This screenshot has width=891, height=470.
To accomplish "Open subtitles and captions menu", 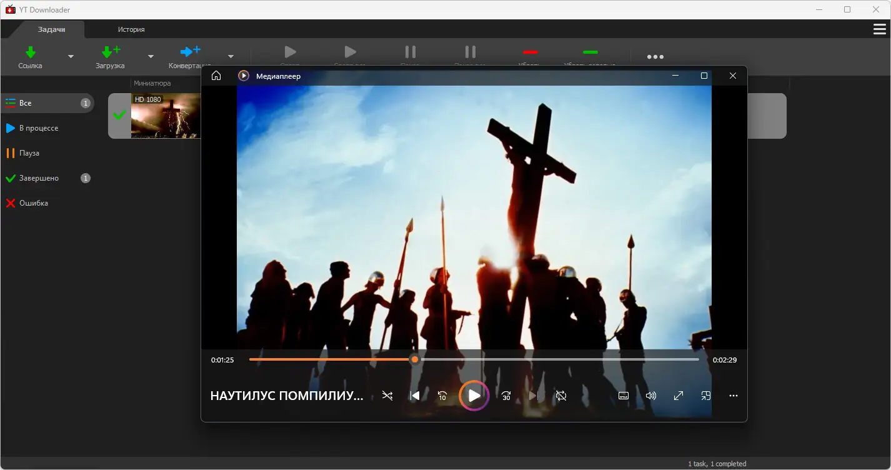I will point(623,396).
